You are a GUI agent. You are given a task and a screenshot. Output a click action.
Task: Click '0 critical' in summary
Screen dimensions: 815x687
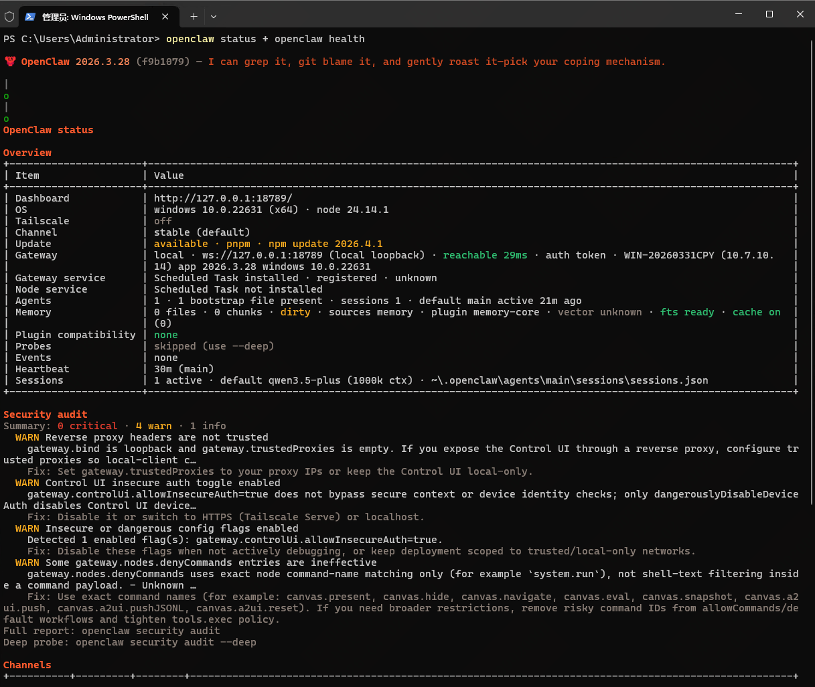pos(88,426)
